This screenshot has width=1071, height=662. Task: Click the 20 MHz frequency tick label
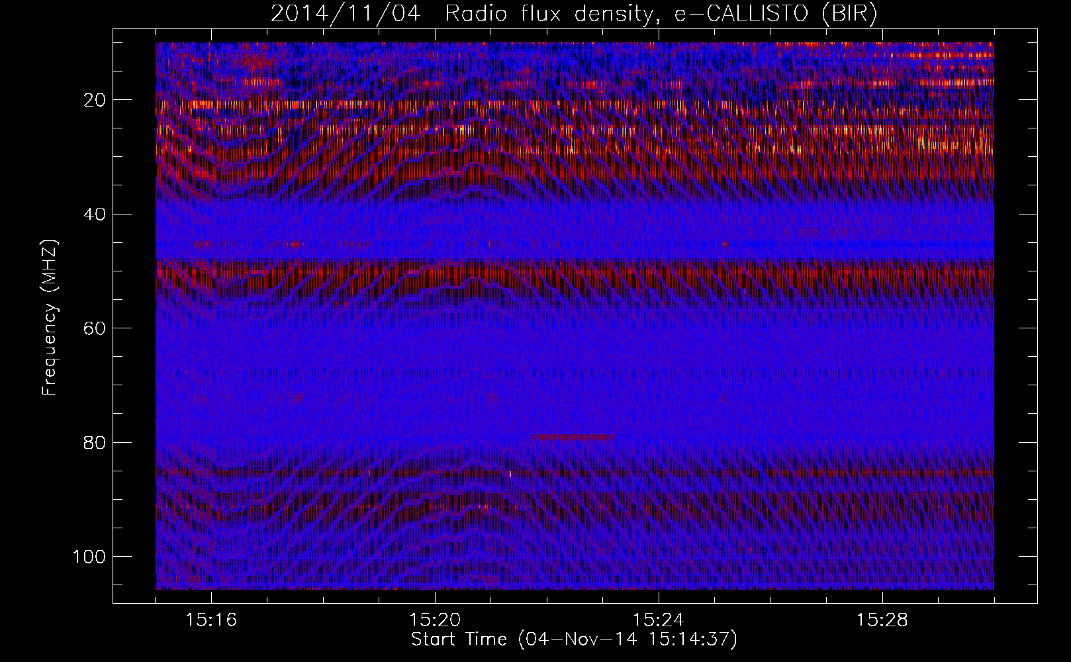[95, 100]
